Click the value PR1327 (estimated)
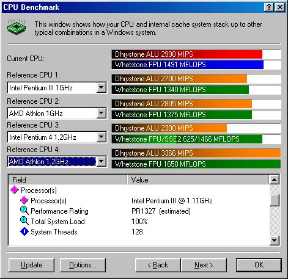The height and width of the screenshot is (279, 288). click(161, 211)
